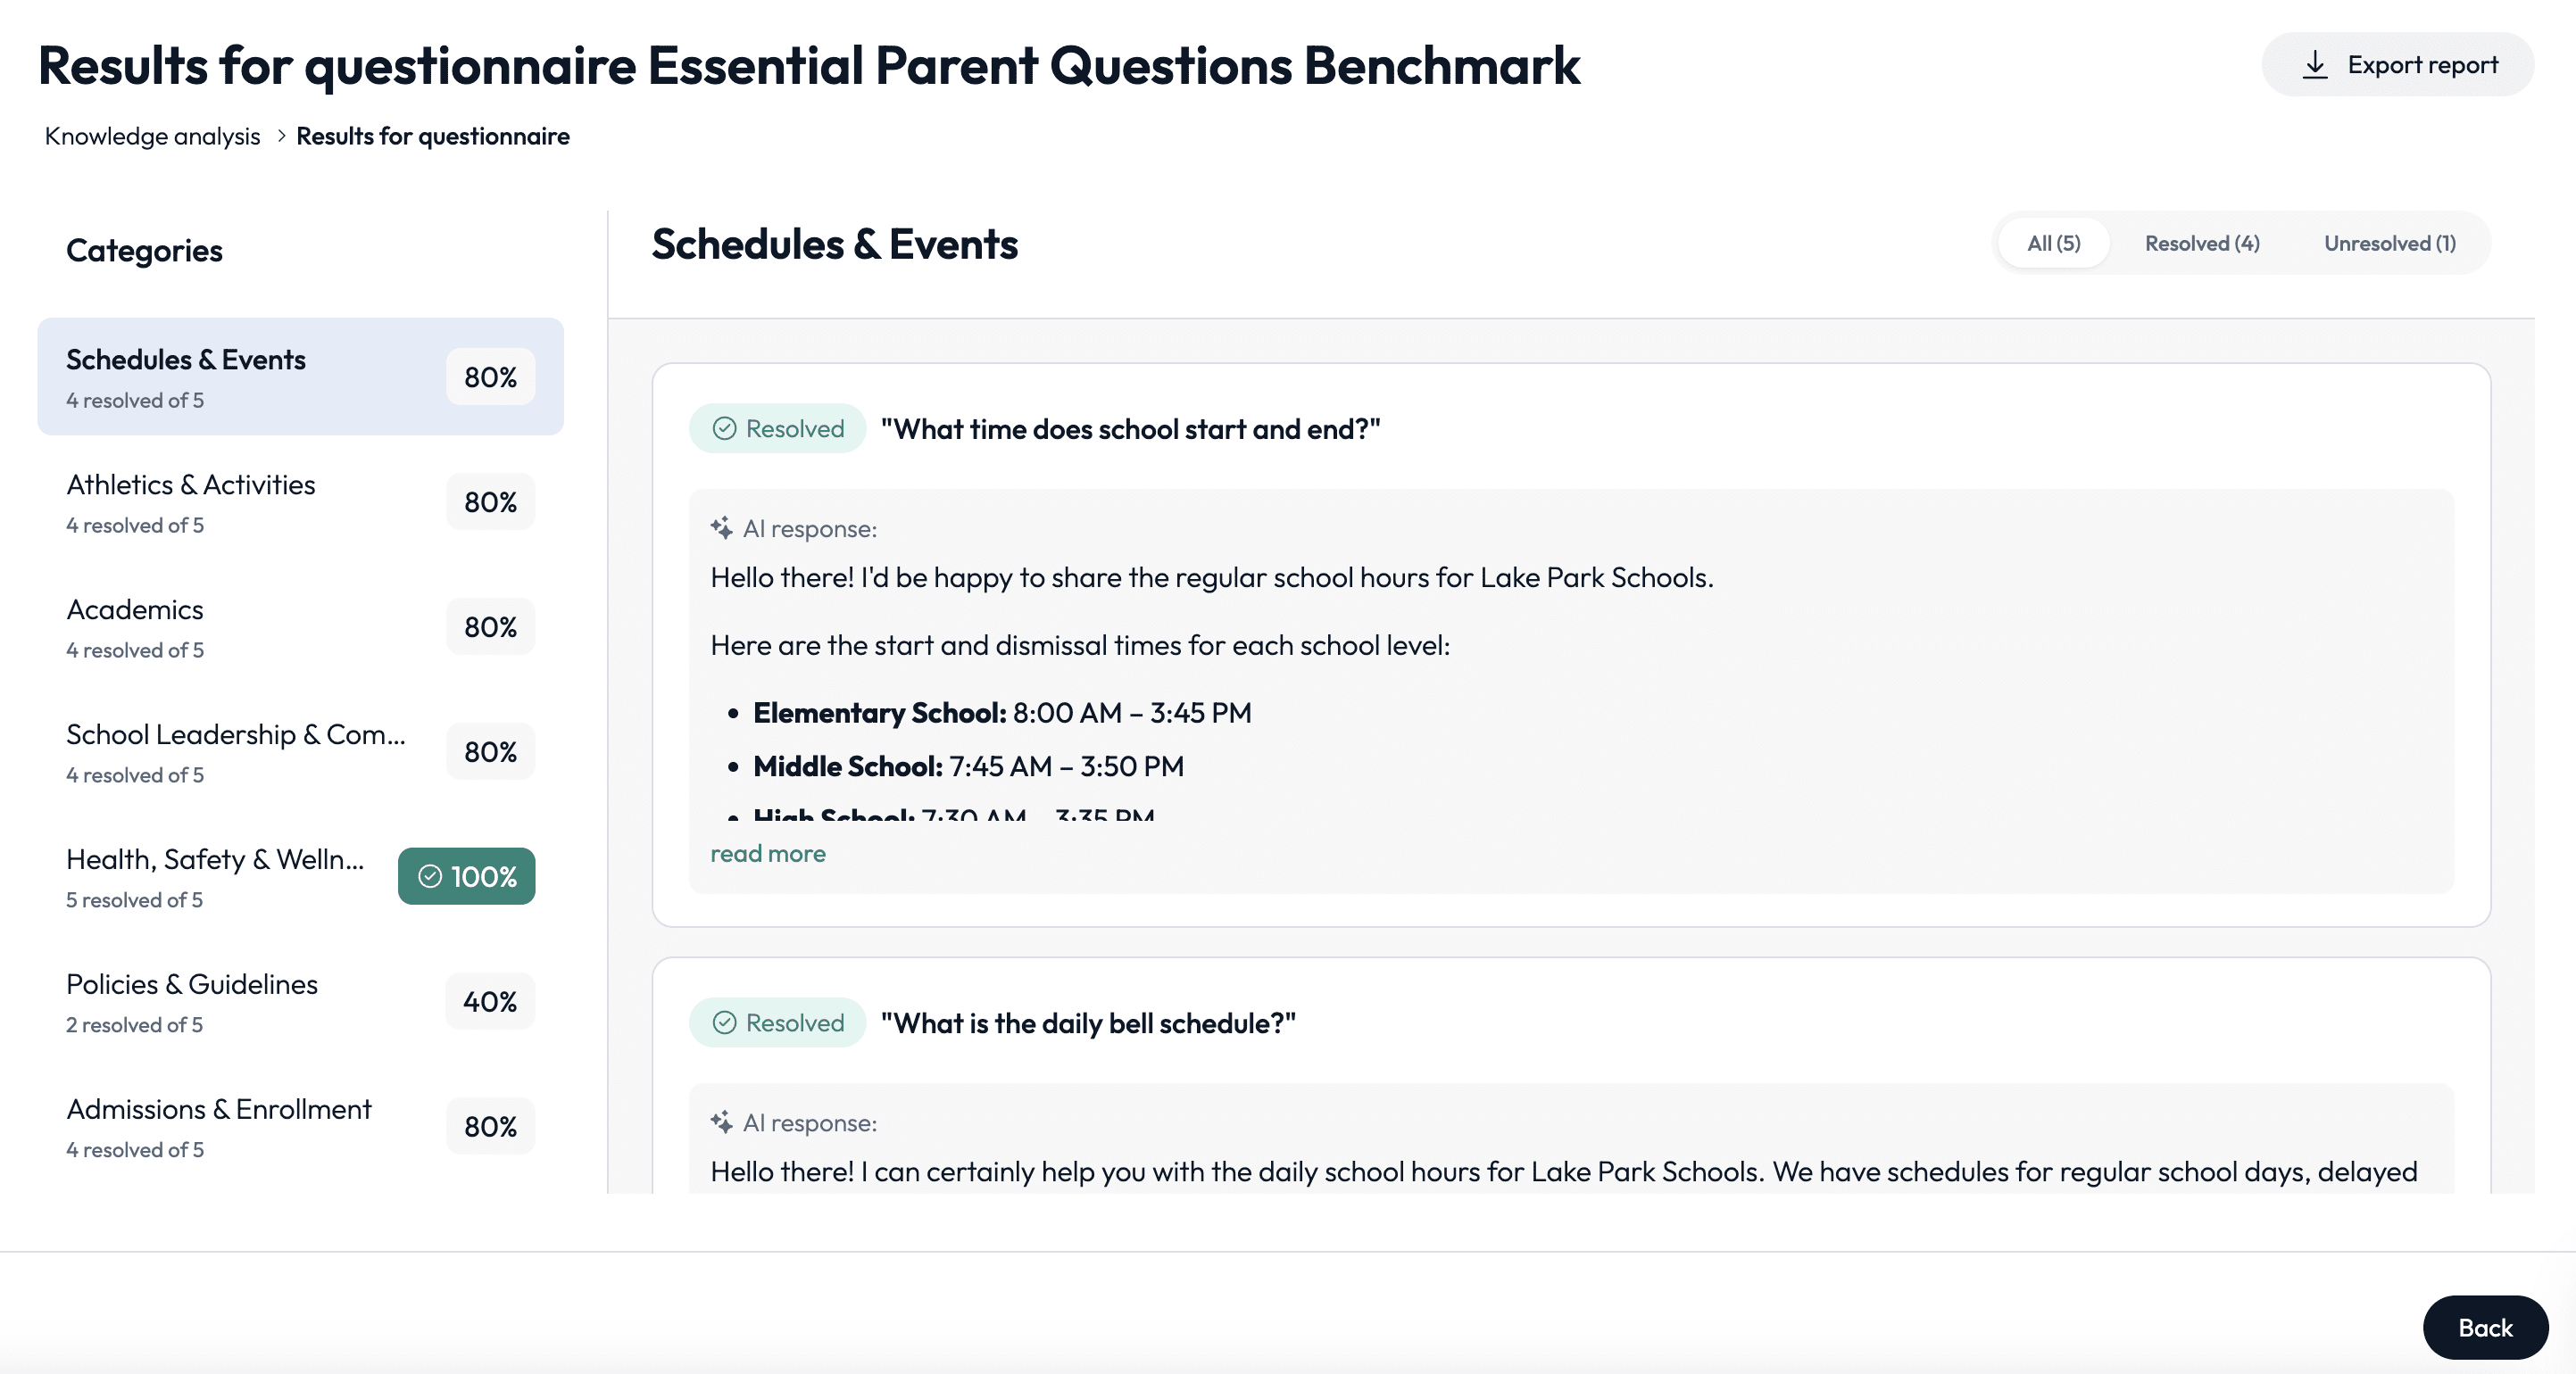Click the checkmark icon on first Resolved badge

click(725, 428)
